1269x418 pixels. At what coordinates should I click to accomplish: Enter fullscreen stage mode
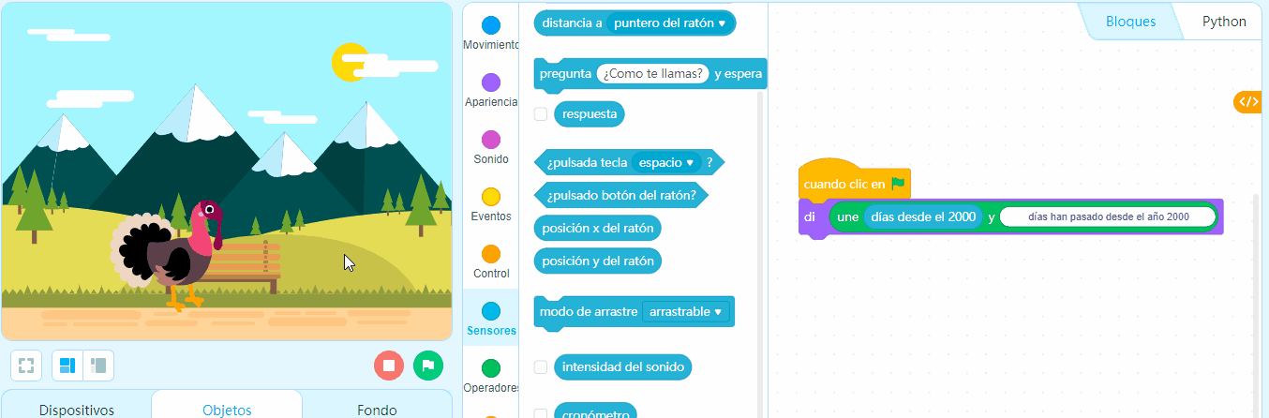26,366
